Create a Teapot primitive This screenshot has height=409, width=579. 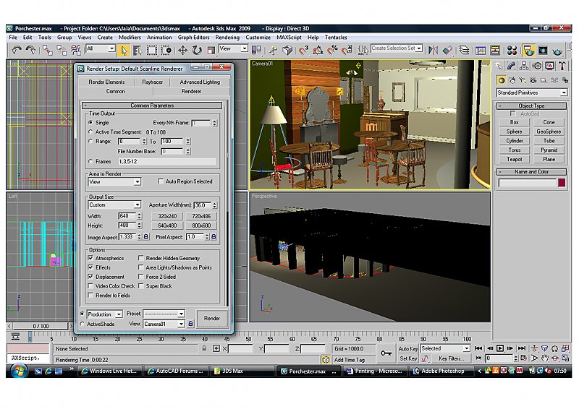click(515, 159)
